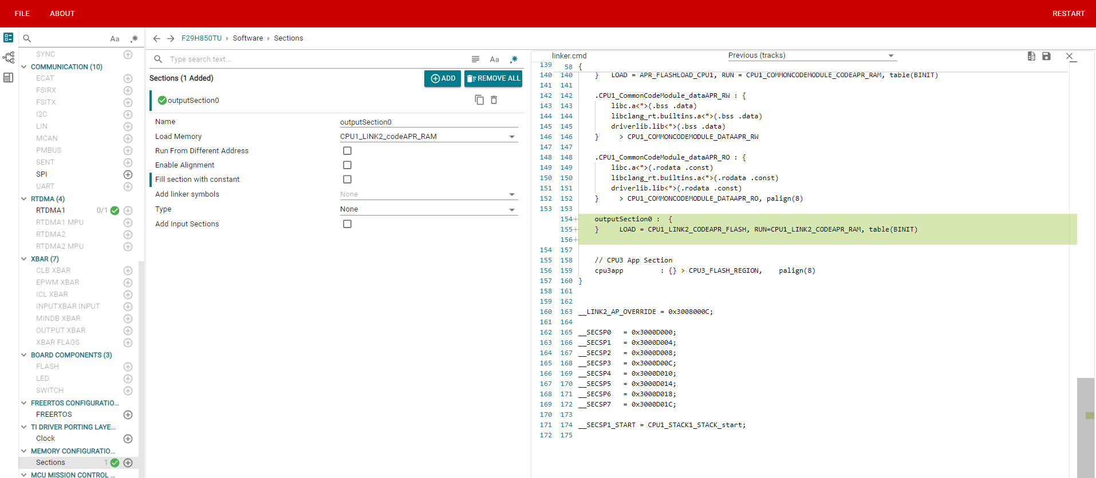
Task: Toggle case-sensitive Aa in sidebar search
Action: tap(115, 39)
